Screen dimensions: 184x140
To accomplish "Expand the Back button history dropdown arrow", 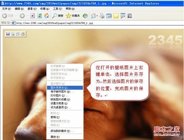I will 16,16.
